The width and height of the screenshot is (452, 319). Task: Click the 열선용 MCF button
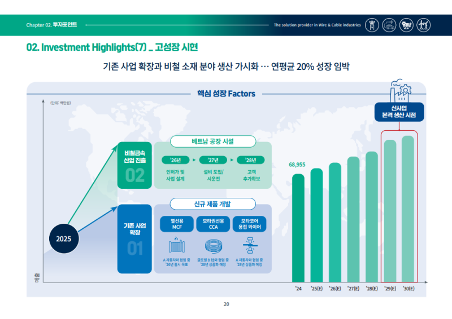[x=176, y=224]
